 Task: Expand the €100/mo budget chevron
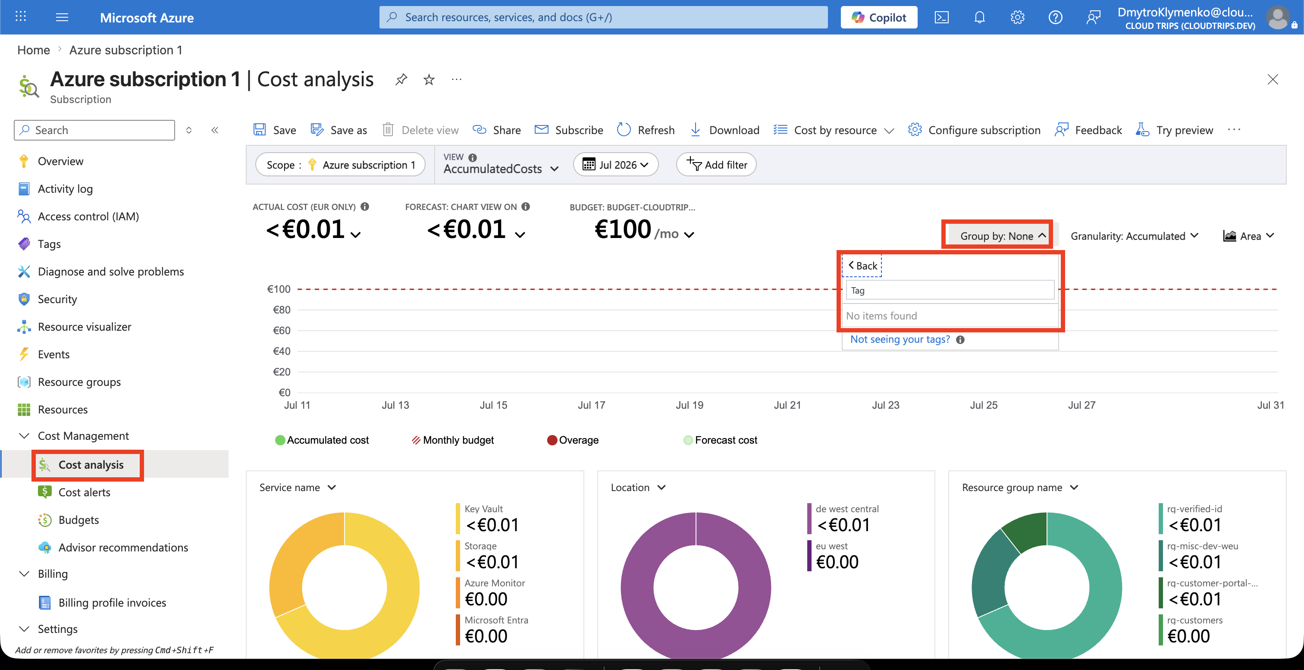[x=689, y=234]
